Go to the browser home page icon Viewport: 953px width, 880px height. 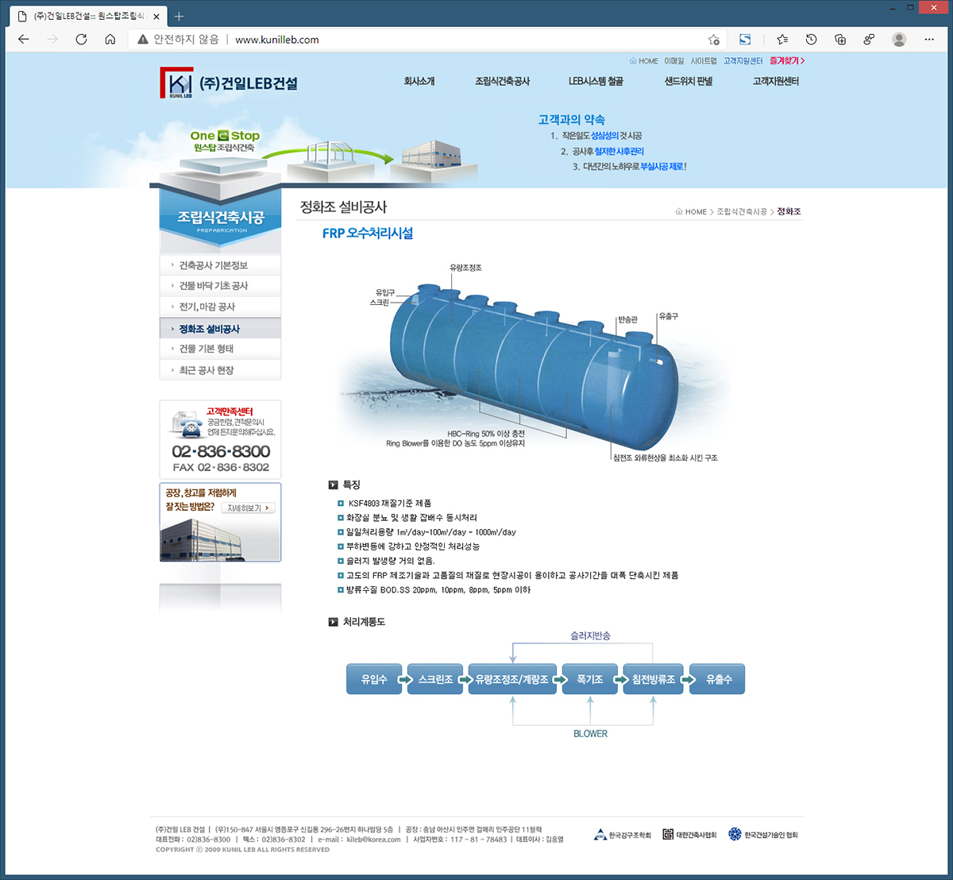click(x=110, y=40)
